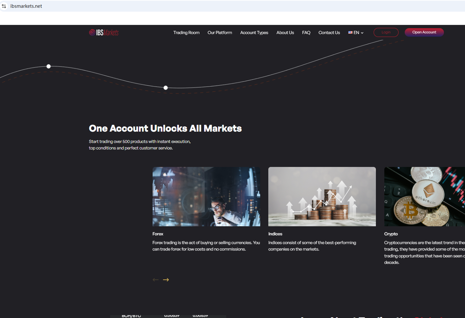Go to Our Platform page
Screen dimensions: 465x318
click(220, 32)
